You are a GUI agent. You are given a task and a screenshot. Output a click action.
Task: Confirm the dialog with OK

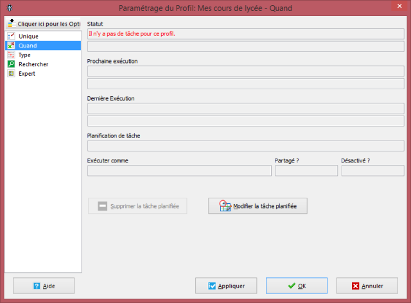(297, 286)
